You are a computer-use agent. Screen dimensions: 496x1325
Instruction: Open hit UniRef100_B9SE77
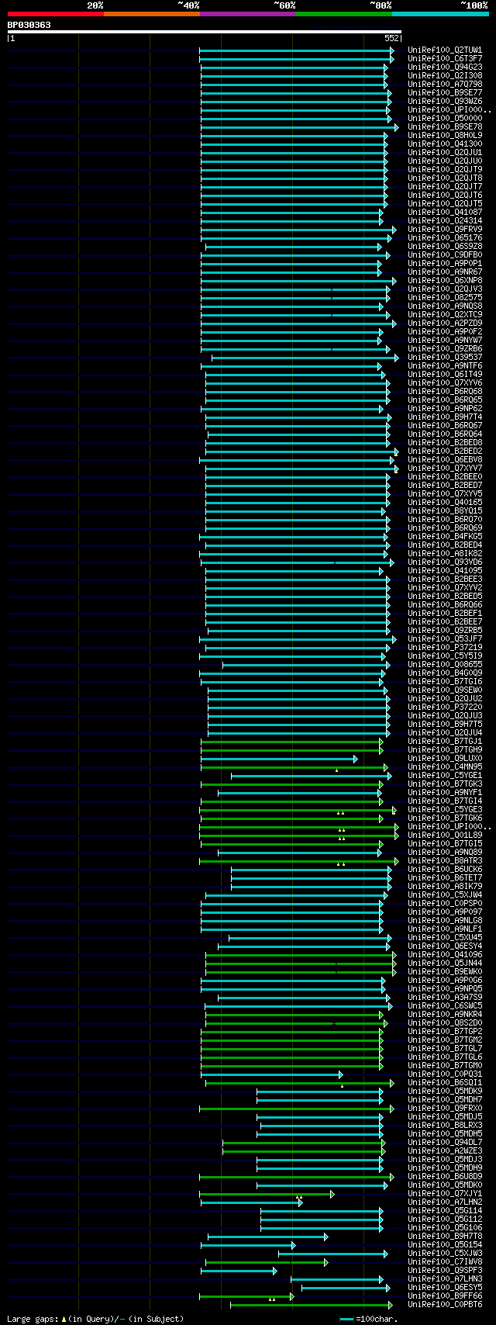click(445, 92)
